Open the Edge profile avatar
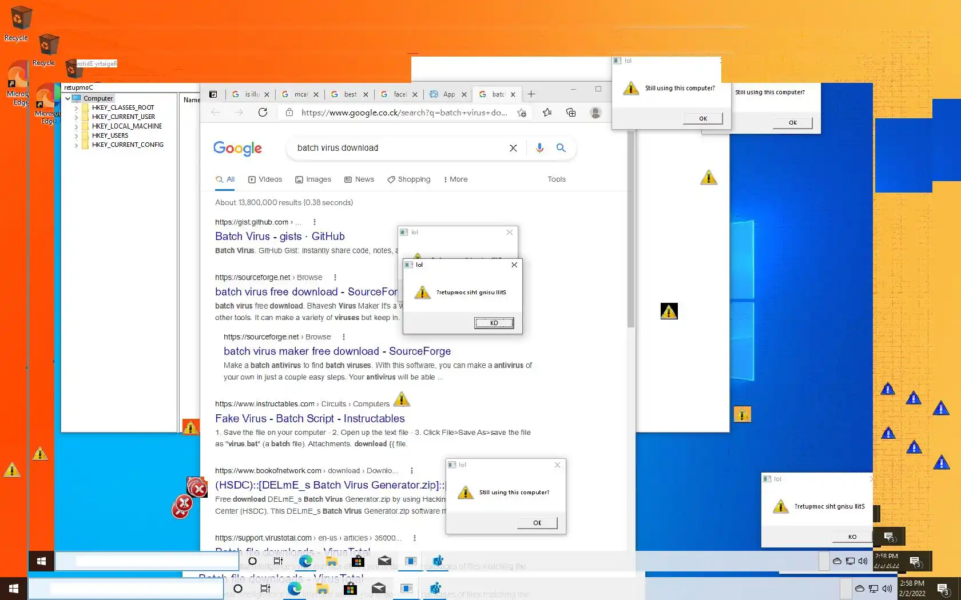This screenshot has height=600, width=961. pyautogui.click(x=595, y=113)
